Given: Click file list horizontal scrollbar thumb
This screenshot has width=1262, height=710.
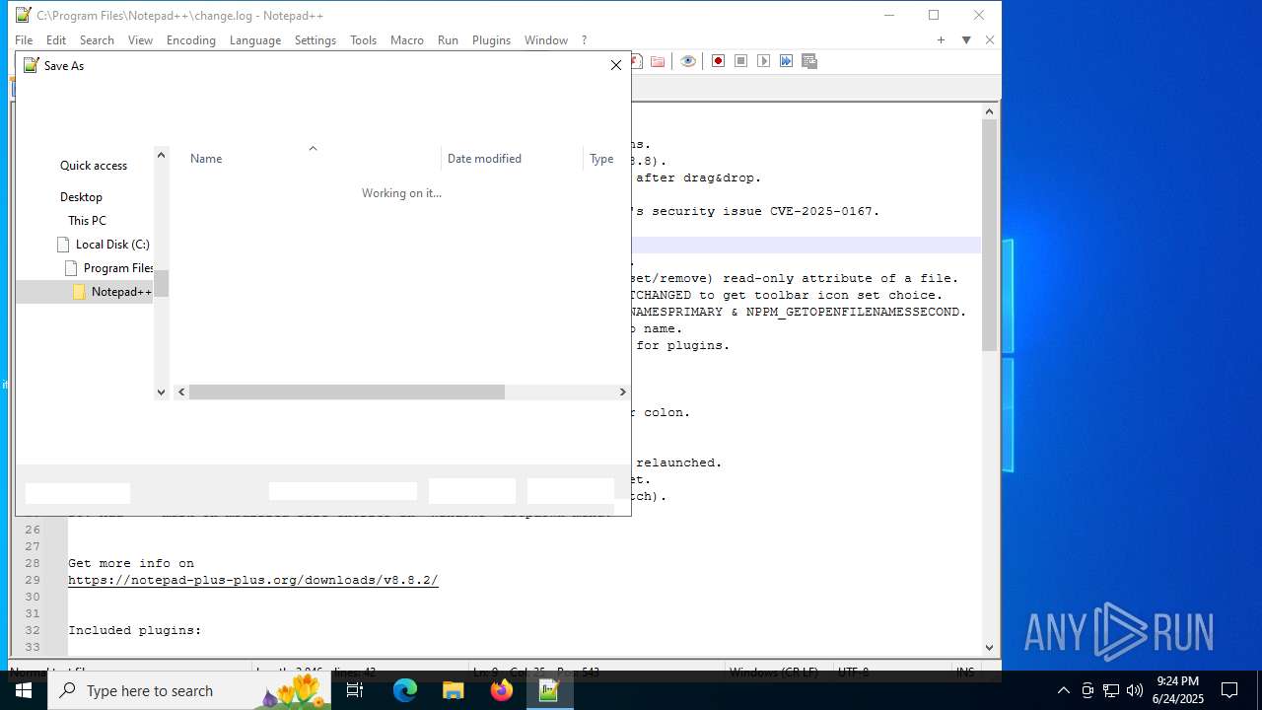Looking at the screenshot, I should 347,391.
